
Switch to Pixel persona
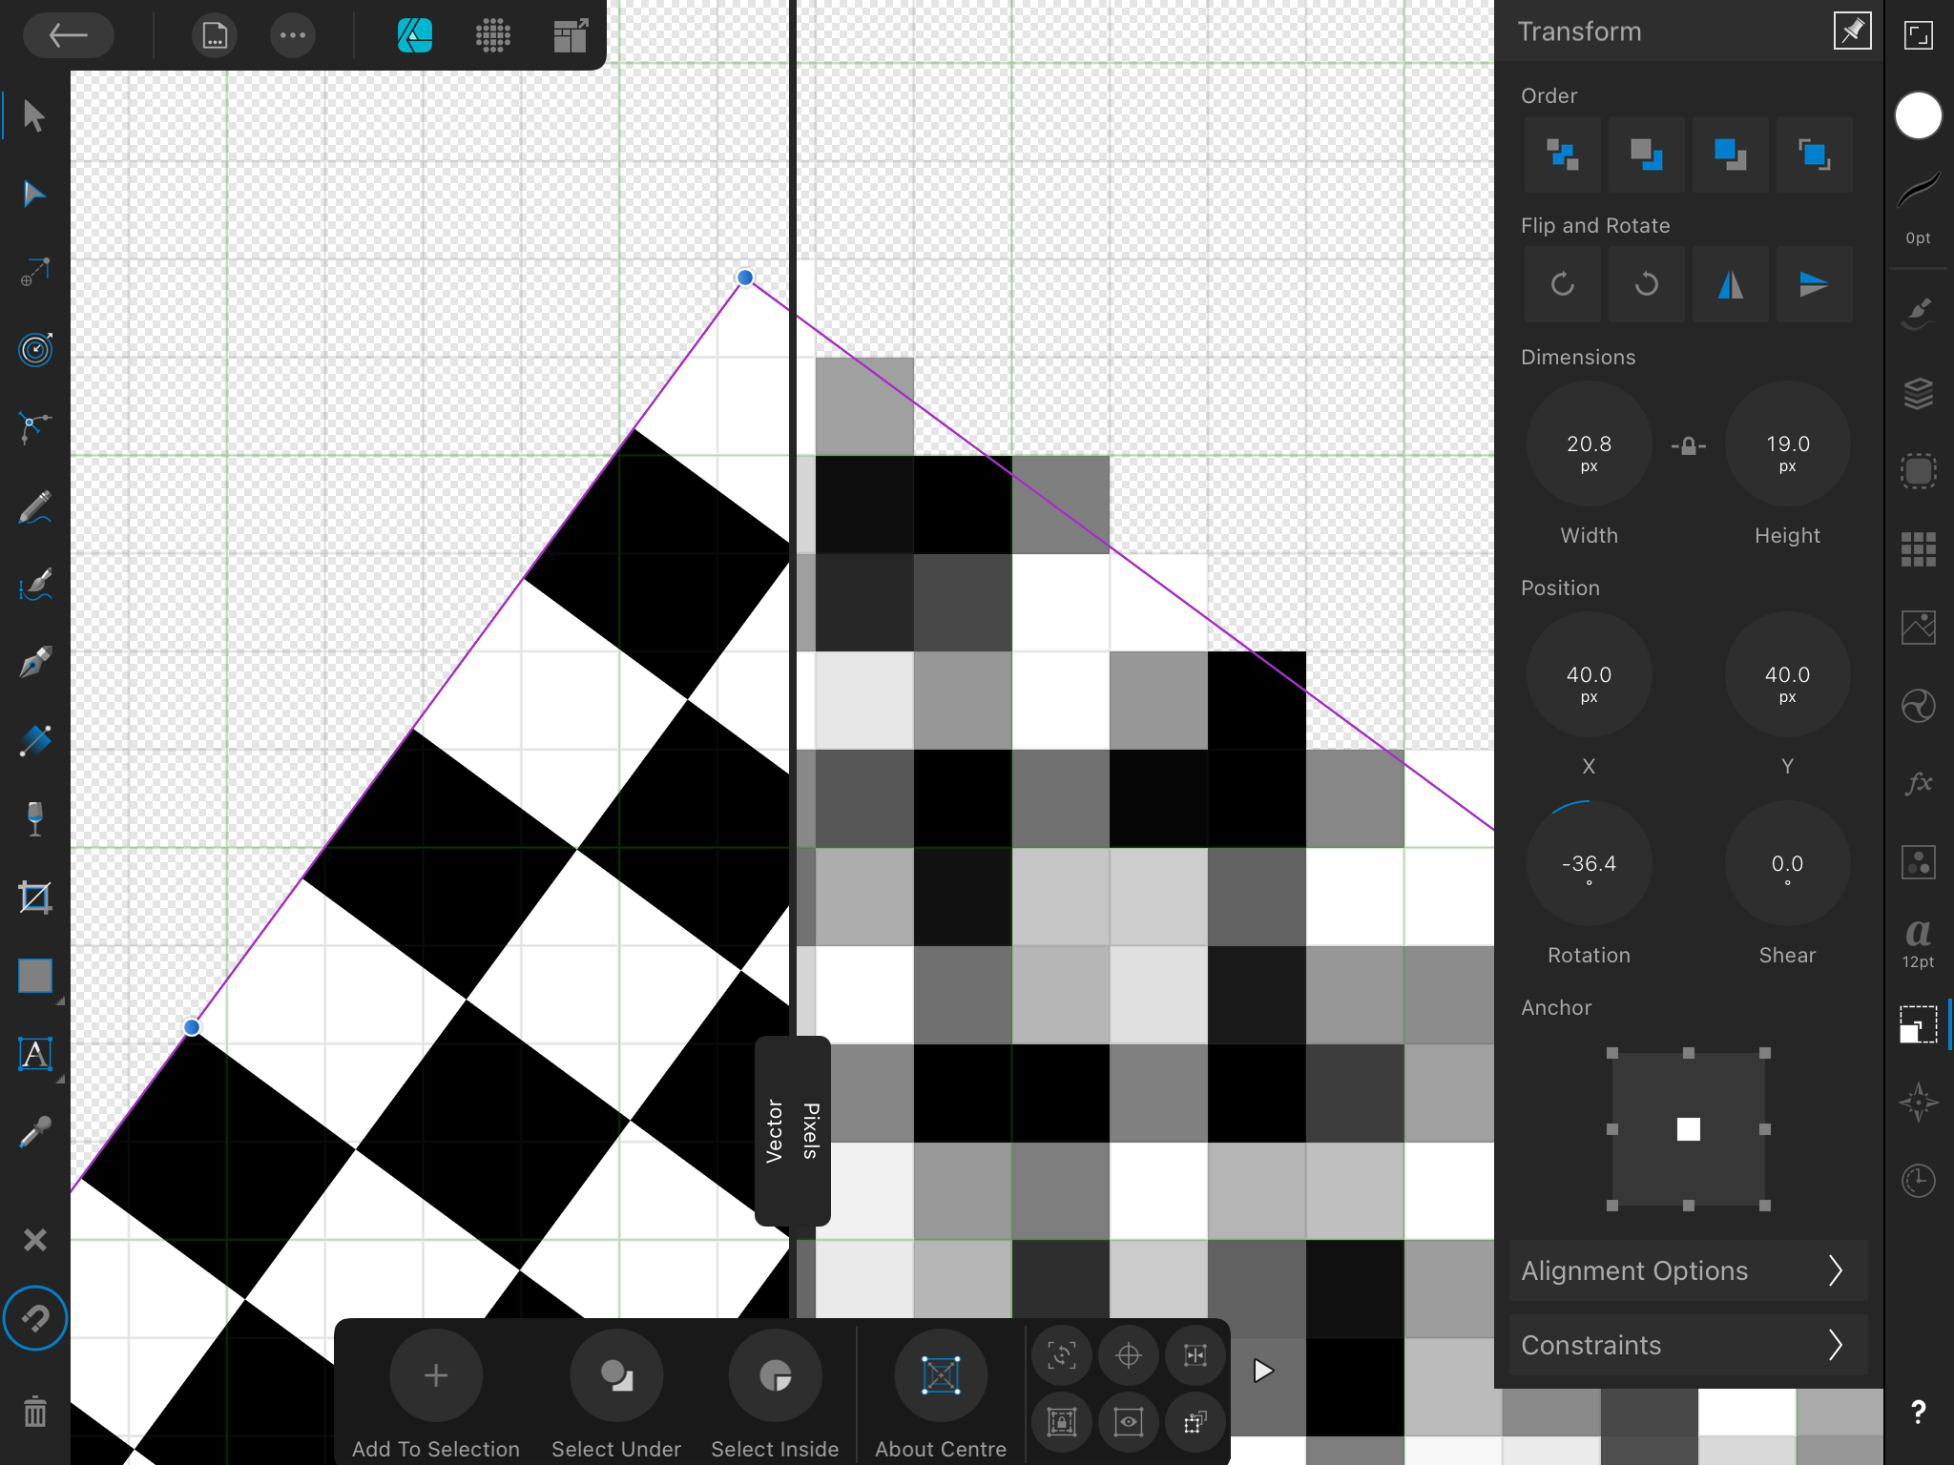(492, 35)
